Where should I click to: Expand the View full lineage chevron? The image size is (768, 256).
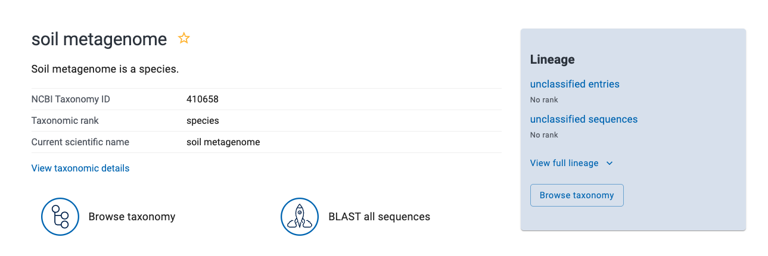(x=610, y=163)
